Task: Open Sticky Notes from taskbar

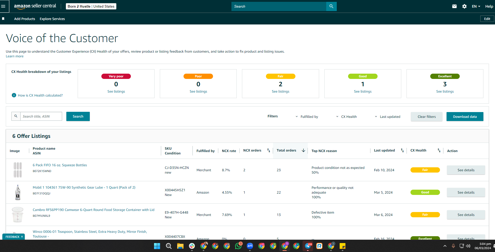Action: click(343, 246)
